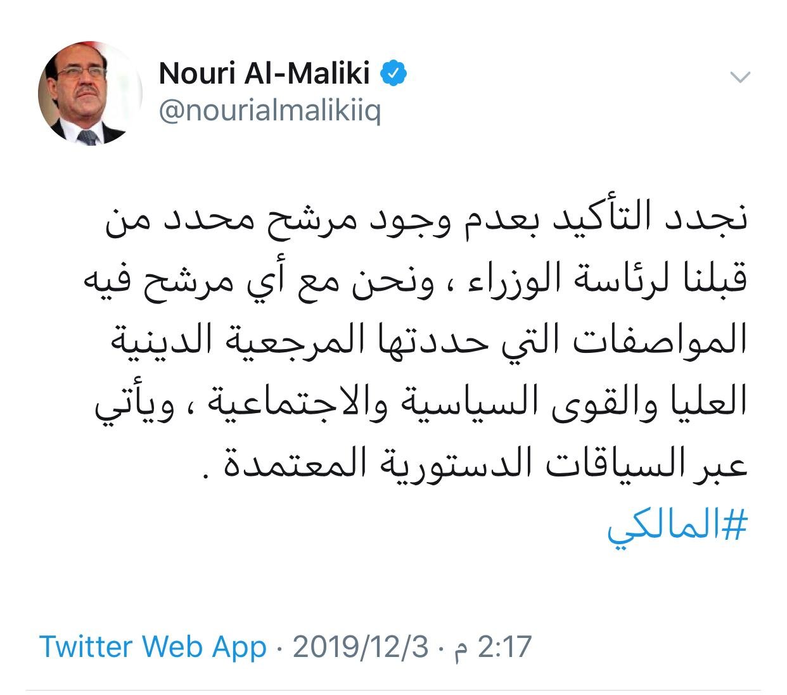Click the Twitter Web App source link

point(153,647)
